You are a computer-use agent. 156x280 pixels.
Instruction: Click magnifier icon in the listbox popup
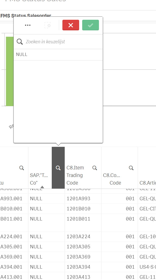[20, 42]
